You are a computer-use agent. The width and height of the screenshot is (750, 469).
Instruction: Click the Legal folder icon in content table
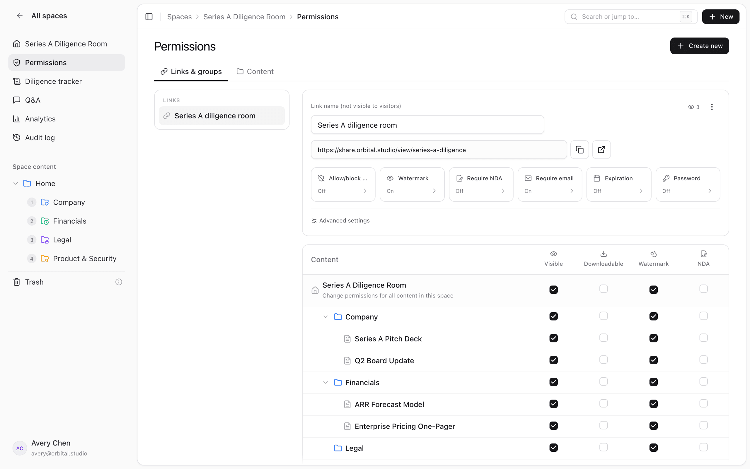[338, 448]
